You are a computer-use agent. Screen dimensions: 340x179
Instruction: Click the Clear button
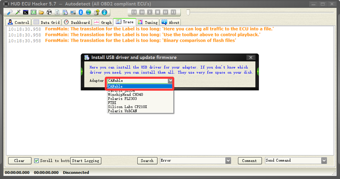click(x=20, y=161)
